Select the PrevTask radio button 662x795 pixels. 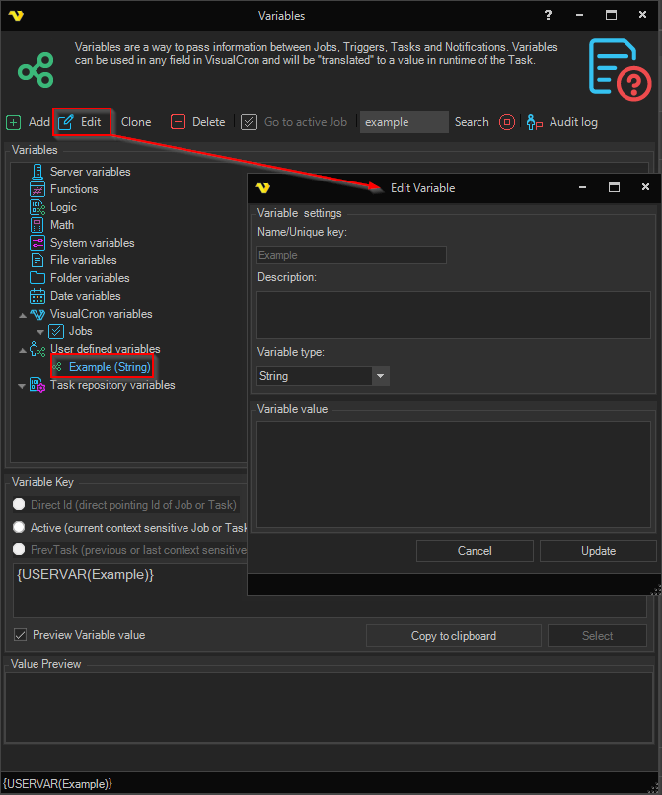pos(19,549)
